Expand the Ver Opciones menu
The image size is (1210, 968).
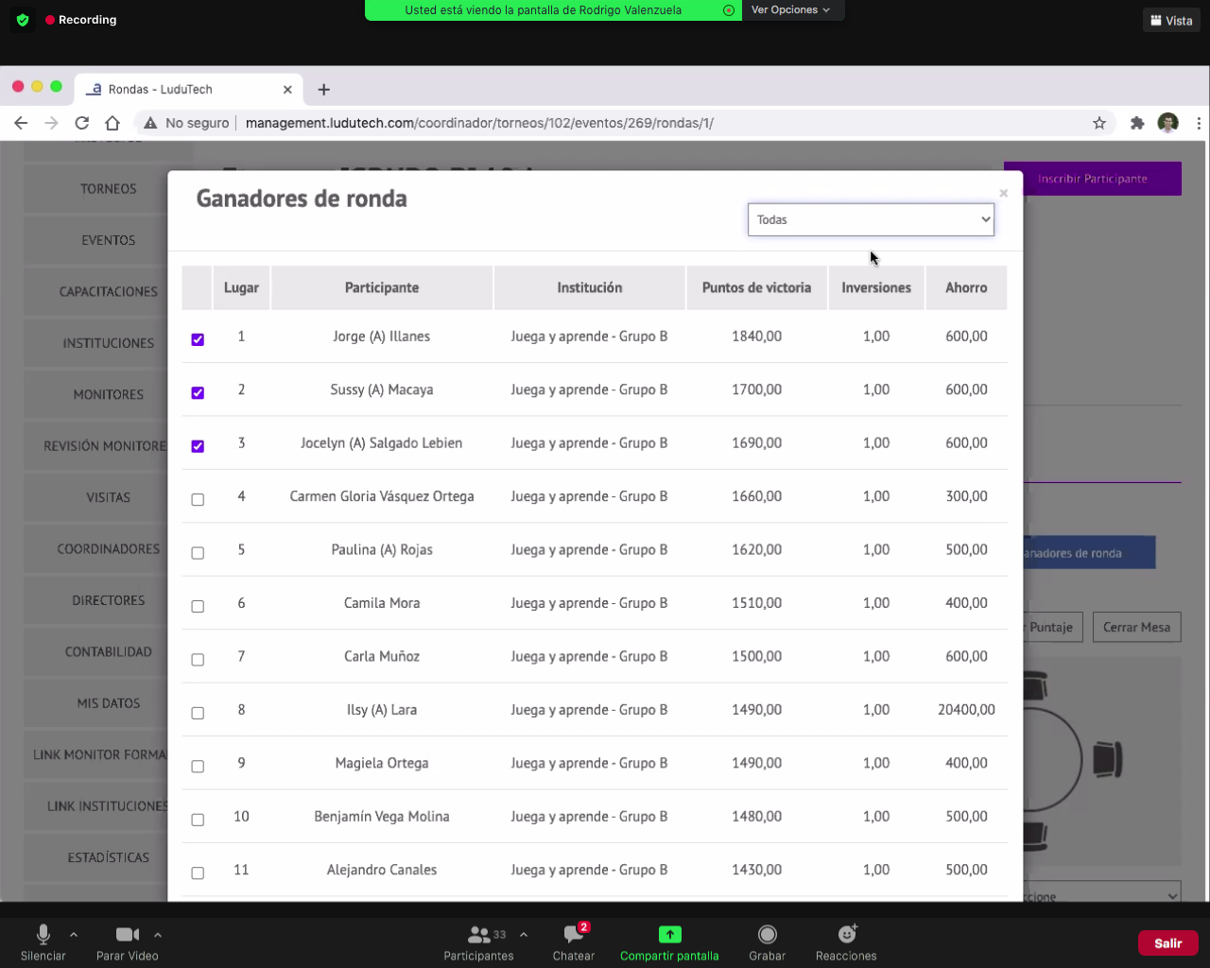pyautogui.click(x=790, y=10)
